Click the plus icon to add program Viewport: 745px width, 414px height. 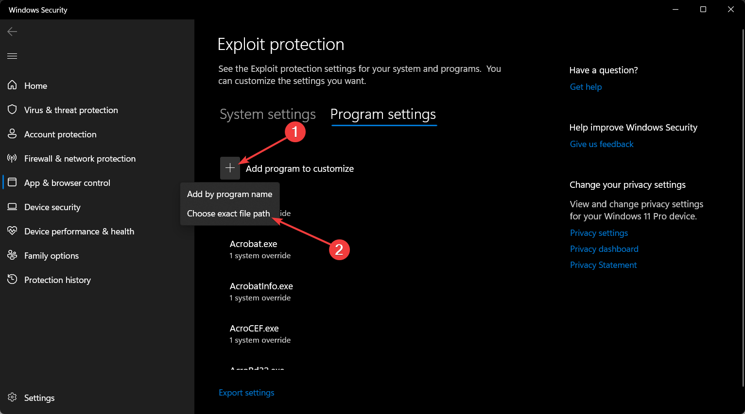[230, 168]
